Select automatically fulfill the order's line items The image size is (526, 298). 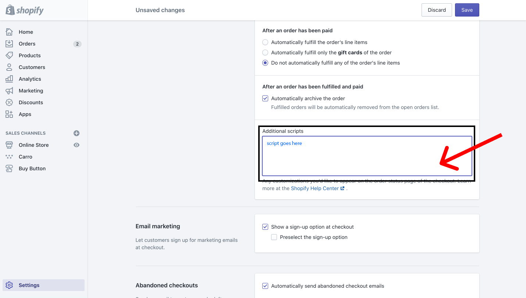(265, 42)
